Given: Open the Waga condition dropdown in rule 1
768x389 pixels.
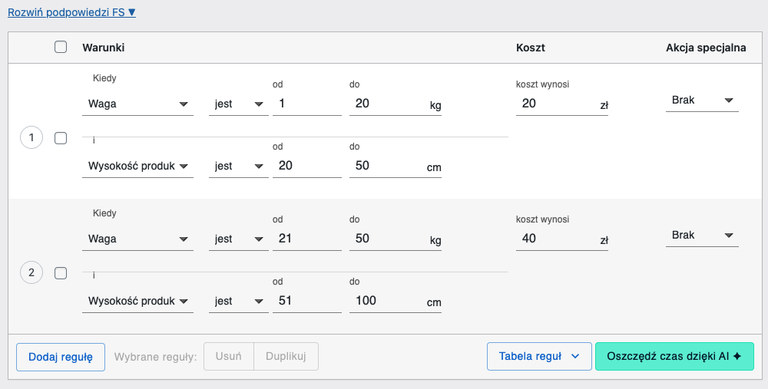Looking at the screenshot, I should tap(137, 104).
